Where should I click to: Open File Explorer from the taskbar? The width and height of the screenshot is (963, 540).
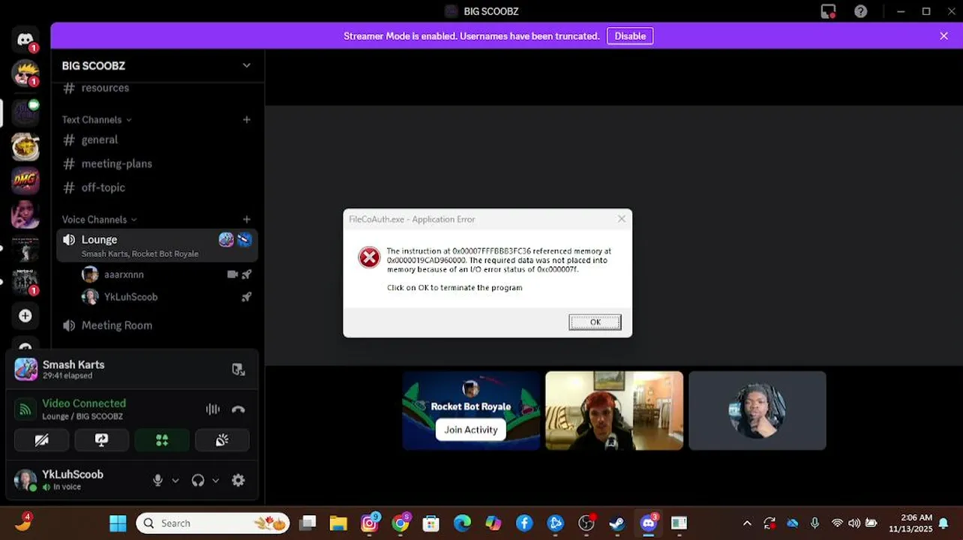(338, 523)
